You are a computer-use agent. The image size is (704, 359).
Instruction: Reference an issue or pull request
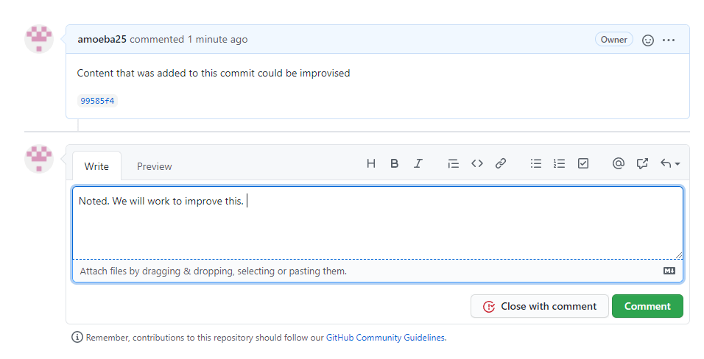tap(642, 163)
